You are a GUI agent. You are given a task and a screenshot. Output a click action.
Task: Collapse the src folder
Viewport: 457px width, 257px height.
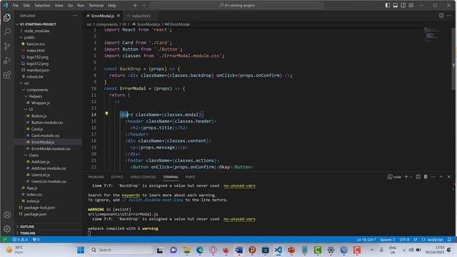click(21, 83)
